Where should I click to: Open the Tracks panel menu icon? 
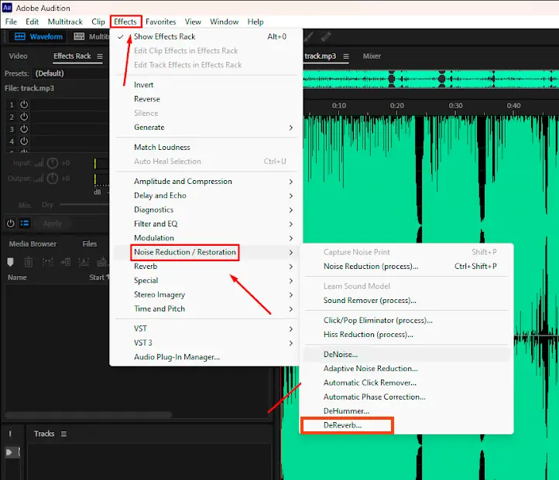pos(63,434)
